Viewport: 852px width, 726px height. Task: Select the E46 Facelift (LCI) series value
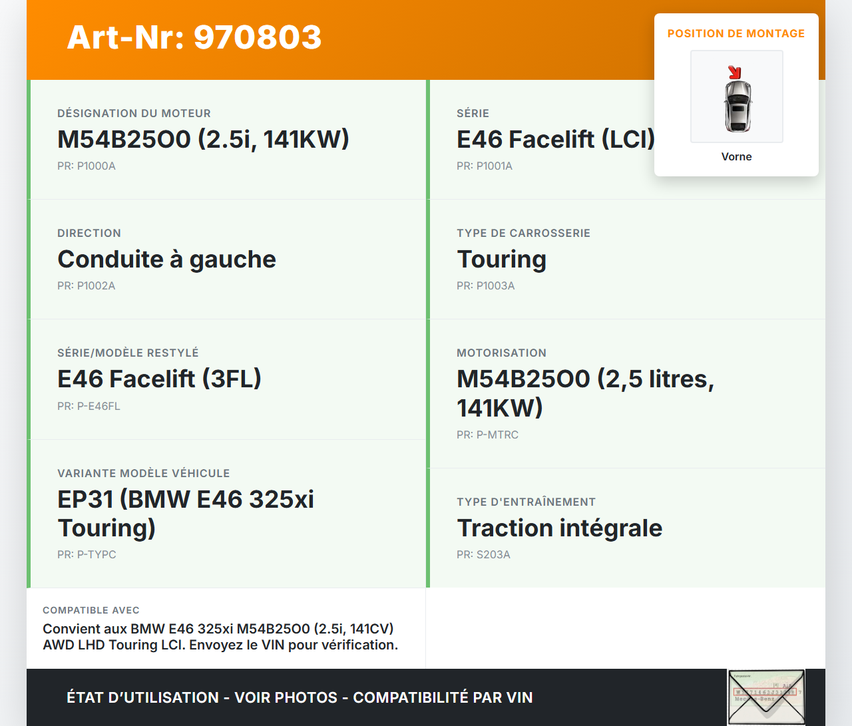click(x=556, y=139)
